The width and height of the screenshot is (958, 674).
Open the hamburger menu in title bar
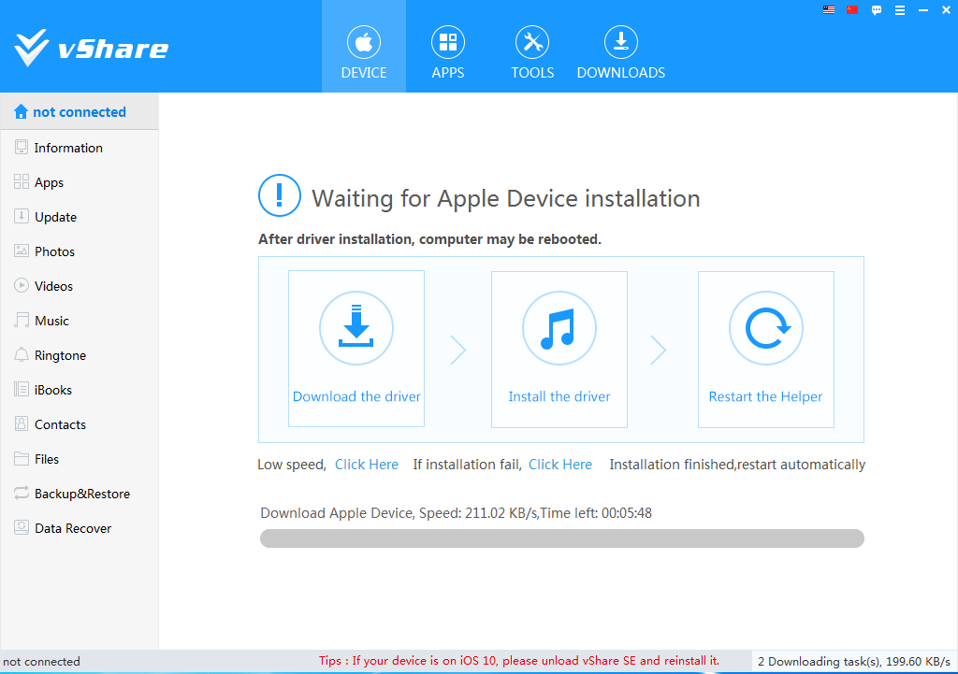click(899, 10)
